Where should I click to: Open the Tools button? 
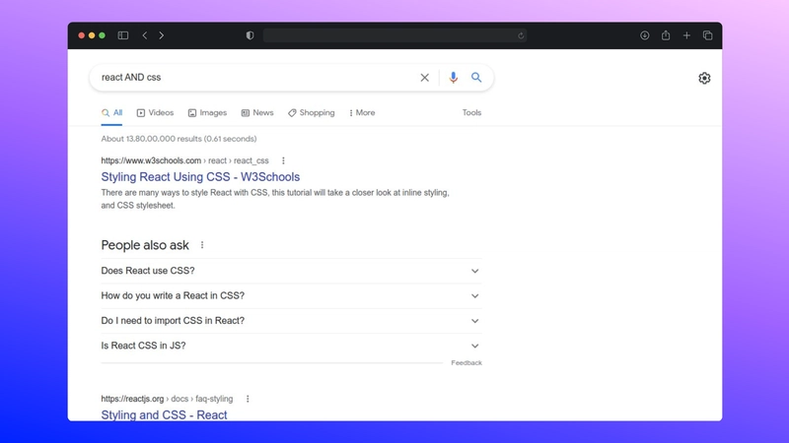point(472,113)
